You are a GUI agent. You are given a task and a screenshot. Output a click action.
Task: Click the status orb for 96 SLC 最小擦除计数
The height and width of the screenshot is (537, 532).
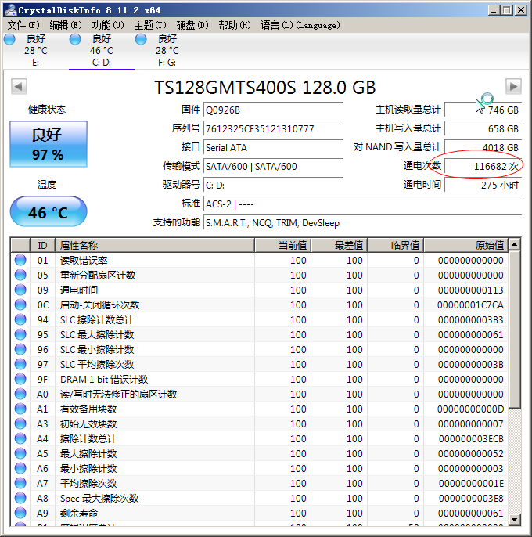click(20, 349)
